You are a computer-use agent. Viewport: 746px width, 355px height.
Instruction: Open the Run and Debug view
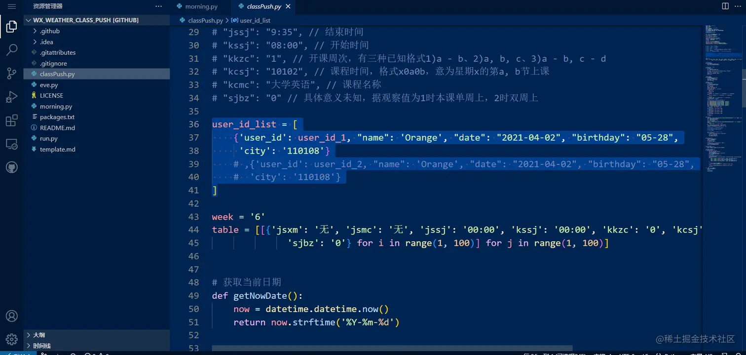coord(12,97)
